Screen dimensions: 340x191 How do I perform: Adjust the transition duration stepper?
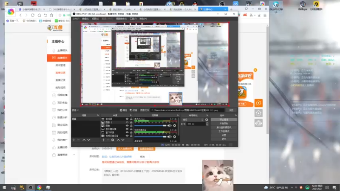[207, 124]
